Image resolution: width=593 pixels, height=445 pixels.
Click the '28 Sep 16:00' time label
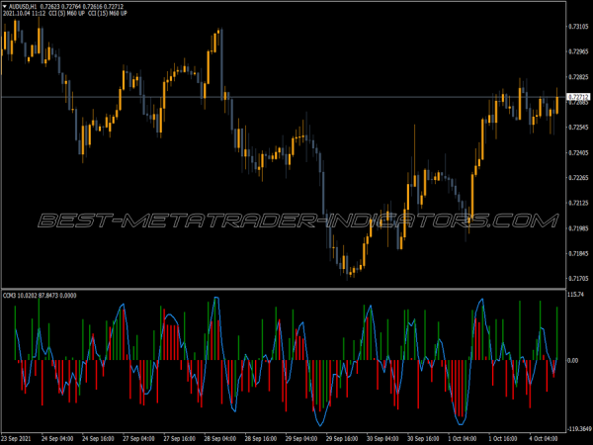click(x=261, y=439)
